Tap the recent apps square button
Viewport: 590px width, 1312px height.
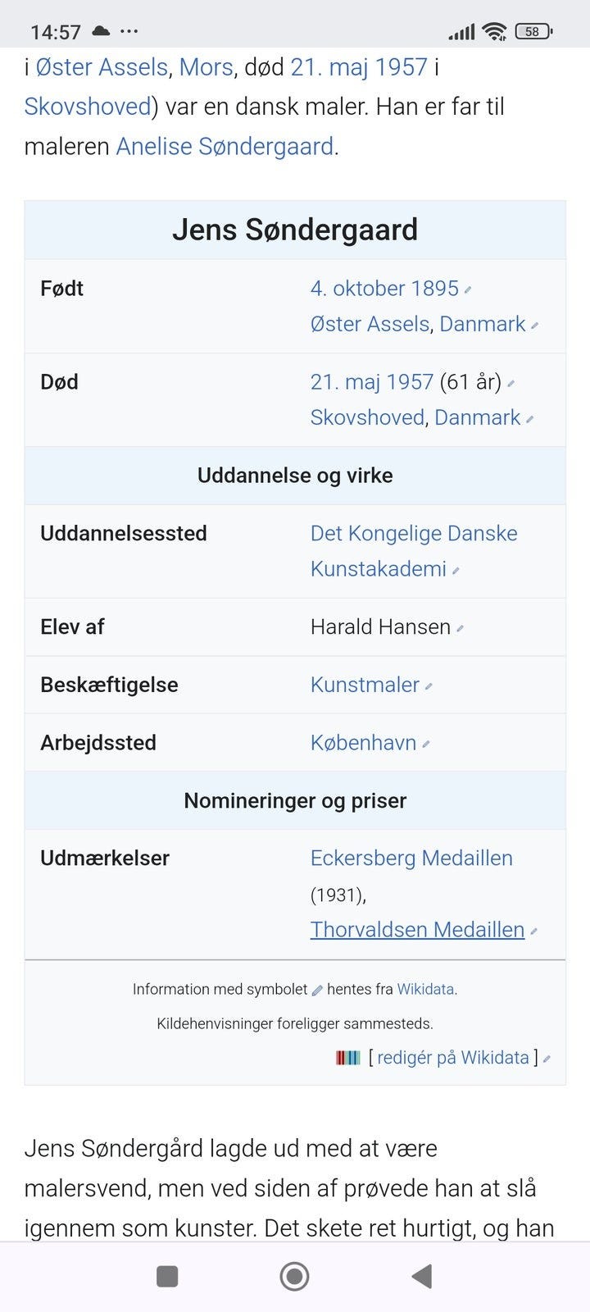[x=167, y=1276]
